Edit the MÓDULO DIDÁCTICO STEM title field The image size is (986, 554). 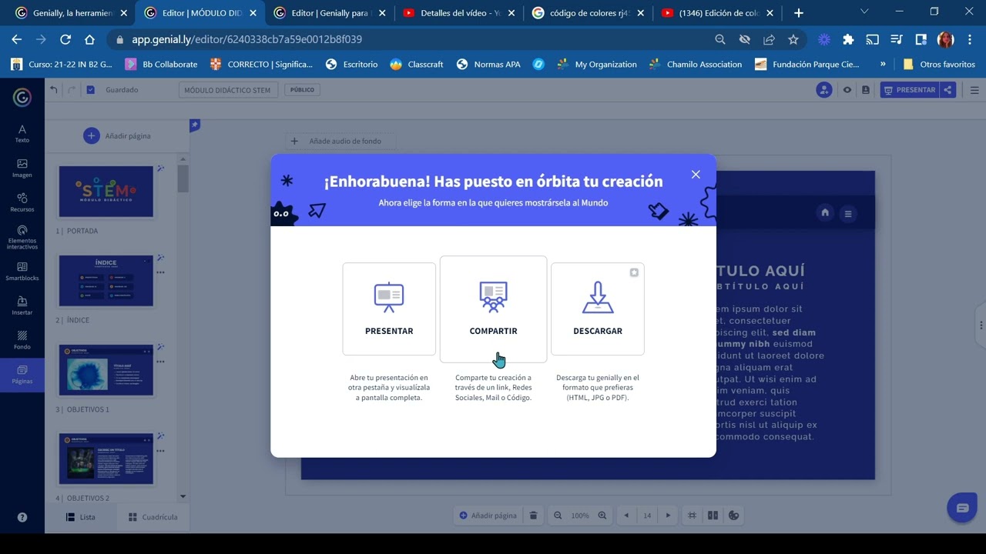coord(227,90)
